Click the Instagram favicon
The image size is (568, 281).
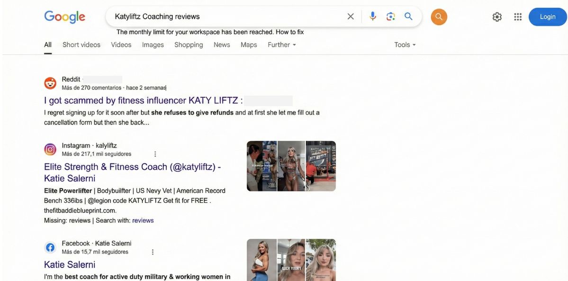50,149
